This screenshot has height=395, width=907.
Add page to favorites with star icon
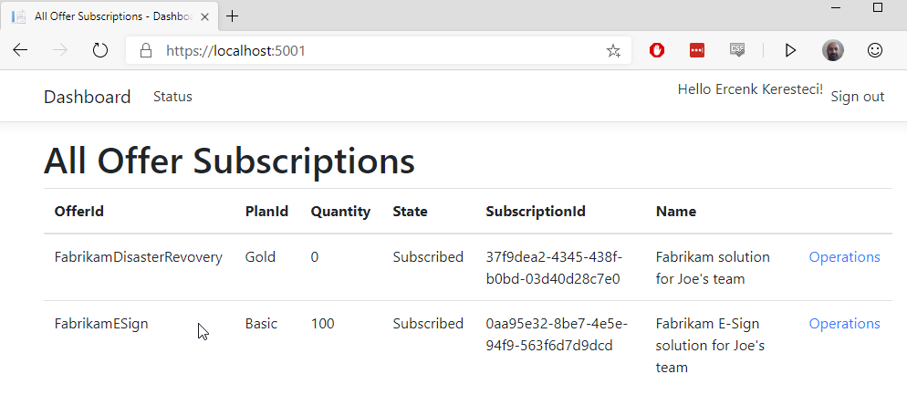pos(613,51)
